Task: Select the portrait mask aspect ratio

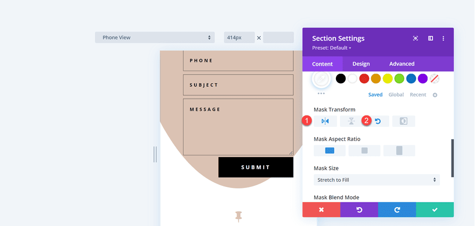Action: click(399, 151)
